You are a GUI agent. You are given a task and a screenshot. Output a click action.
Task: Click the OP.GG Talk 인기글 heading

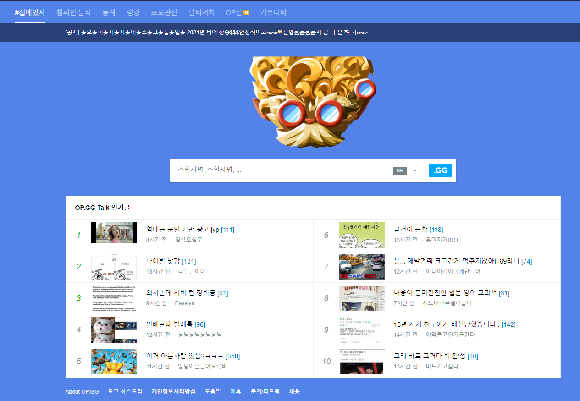(102, 208)
